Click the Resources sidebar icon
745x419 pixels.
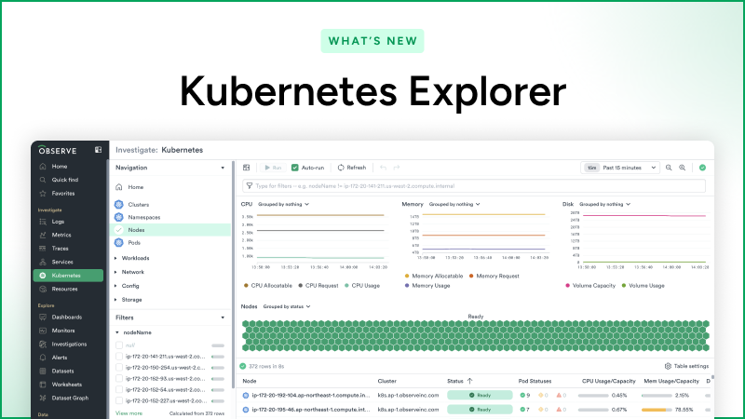pos(43,289)
